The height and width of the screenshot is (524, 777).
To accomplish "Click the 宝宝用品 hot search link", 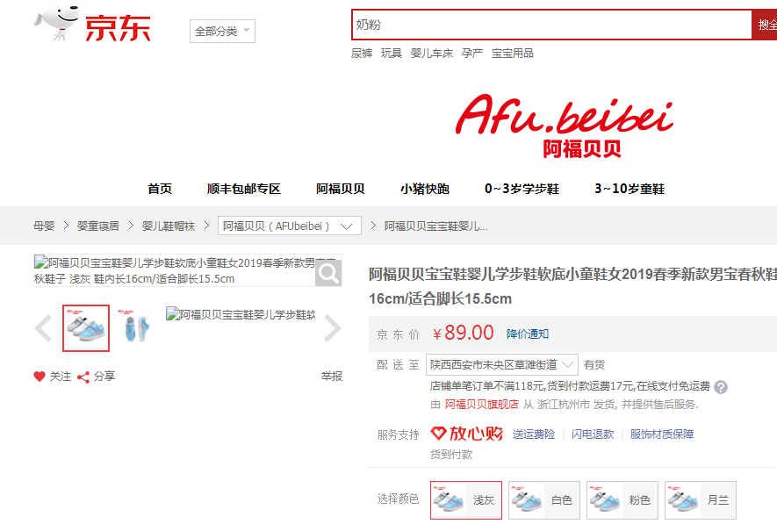I will [x=513, y=54].
